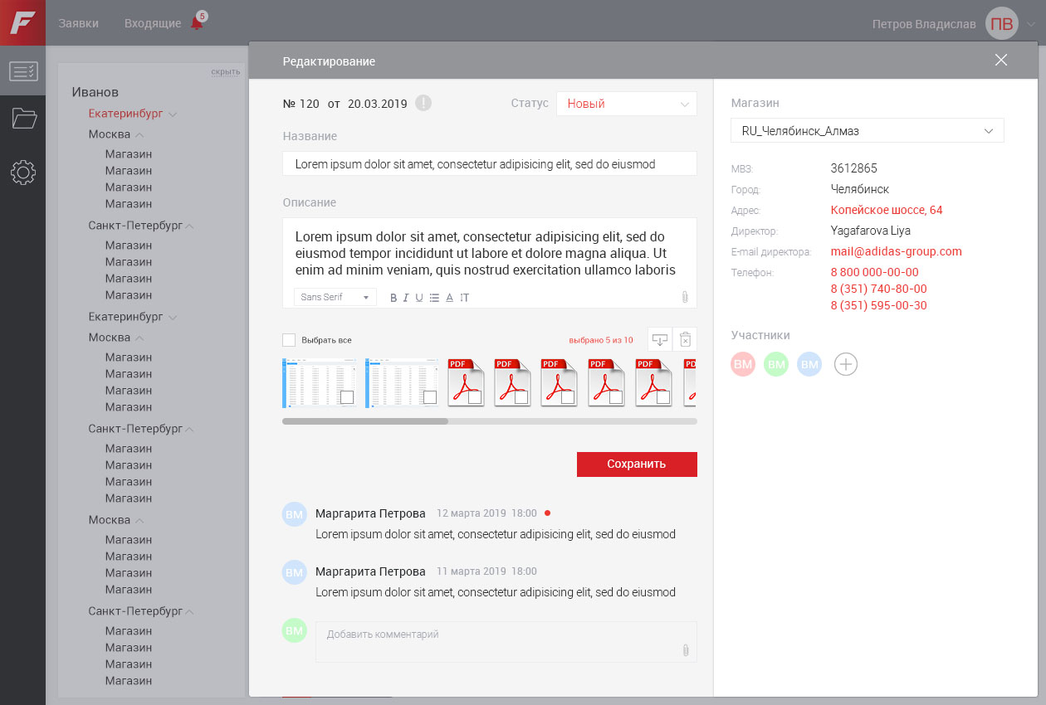This screenshot has width=1046, height=705.
Task: Open the Sans Serif font dropdown
Action: (335, 297)
